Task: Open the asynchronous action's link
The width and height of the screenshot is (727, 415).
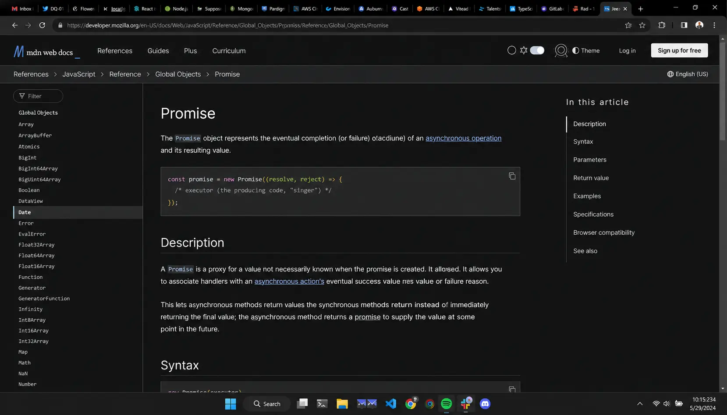Action: [289, 281]
